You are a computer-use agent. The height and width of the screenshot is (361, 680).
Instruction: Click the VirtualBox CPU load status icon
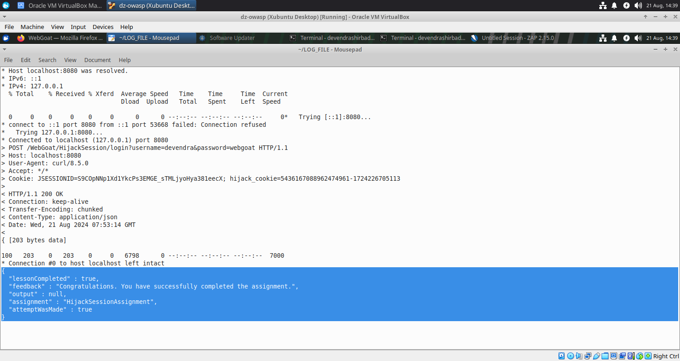(631, 356)
